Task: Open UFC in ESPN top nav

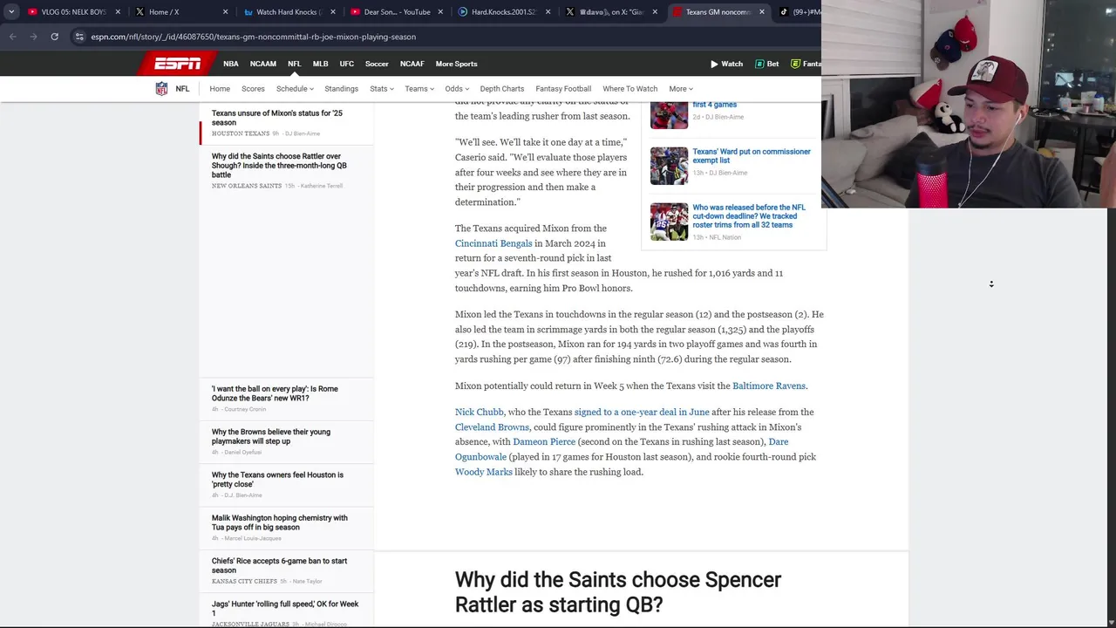Action: [346, 64]
